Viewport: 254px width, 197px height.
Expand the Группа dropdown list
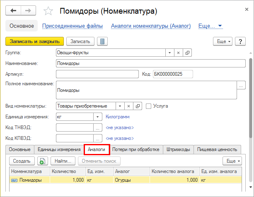coord(169,53)
